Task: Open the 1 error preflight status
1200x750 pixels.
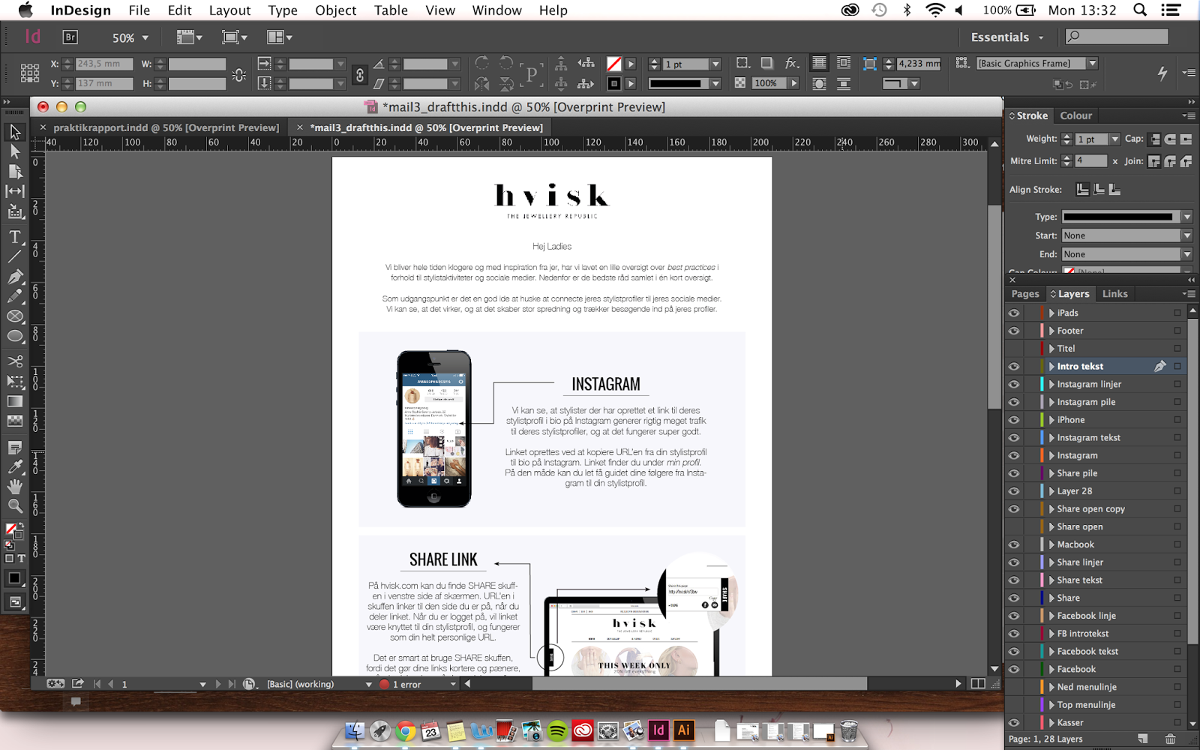Action: coord(409,684)
